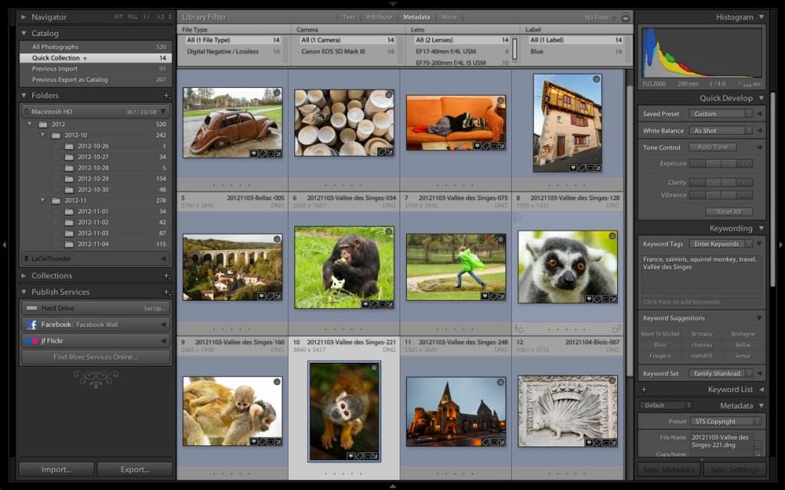Click the Hard Drive publish service icon
This screenshot has width=785, height=490.
(x=32, y=308)
